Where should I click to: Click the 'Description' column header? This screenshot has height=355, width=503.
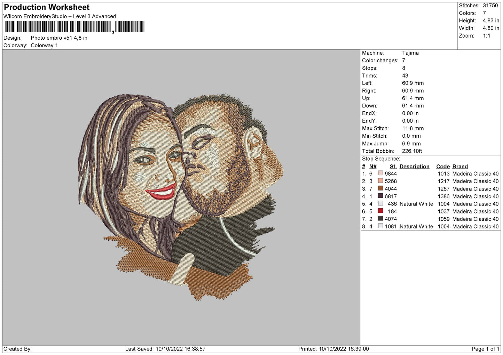[415, 167]
